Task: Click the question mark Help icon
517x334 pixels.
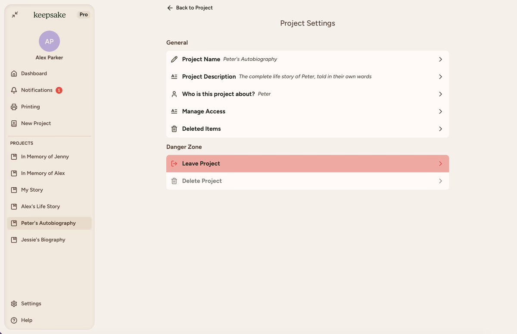Action: point(14,320)
